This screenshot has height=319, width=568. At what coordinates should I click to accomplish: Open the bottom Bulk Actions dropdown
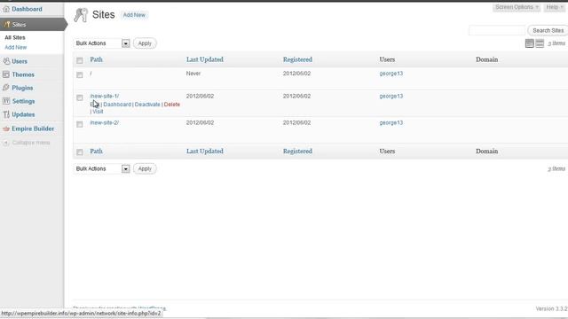coord(102,169)
